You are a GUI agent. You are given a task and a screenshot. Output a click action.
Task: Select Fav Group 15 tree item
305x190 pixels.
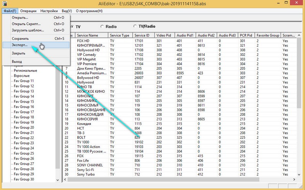point(24,101)
